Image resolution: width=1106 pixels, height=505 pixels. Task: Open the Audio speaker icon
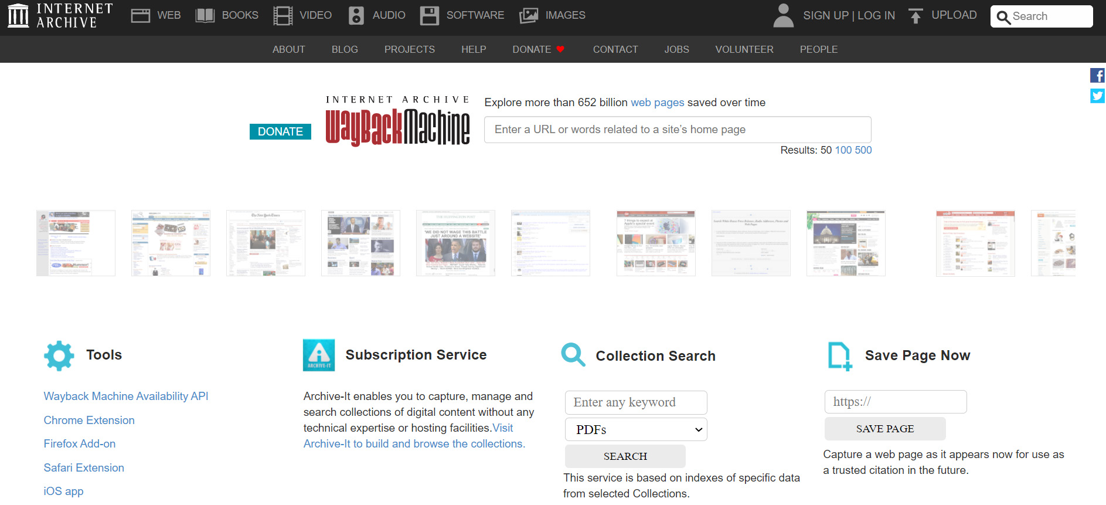click(x=356, y=16)
